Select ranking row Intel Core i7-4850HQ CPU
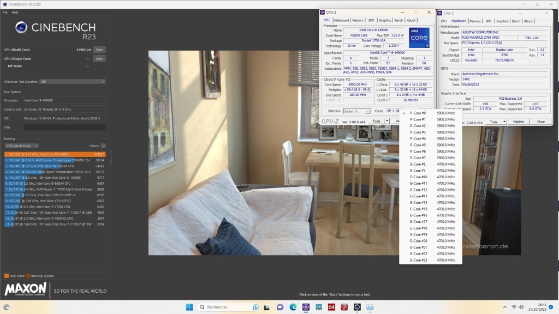This screenshot has height=314, width=559. coord(55,218)
